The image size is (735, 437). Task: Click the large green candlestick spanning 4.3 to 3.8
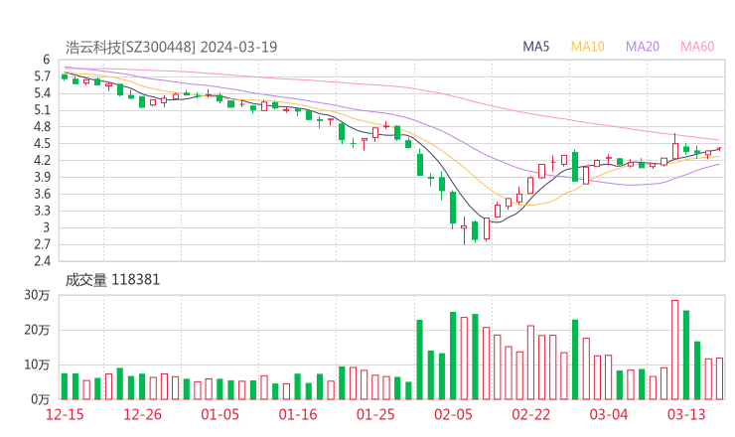click(575, 166)
